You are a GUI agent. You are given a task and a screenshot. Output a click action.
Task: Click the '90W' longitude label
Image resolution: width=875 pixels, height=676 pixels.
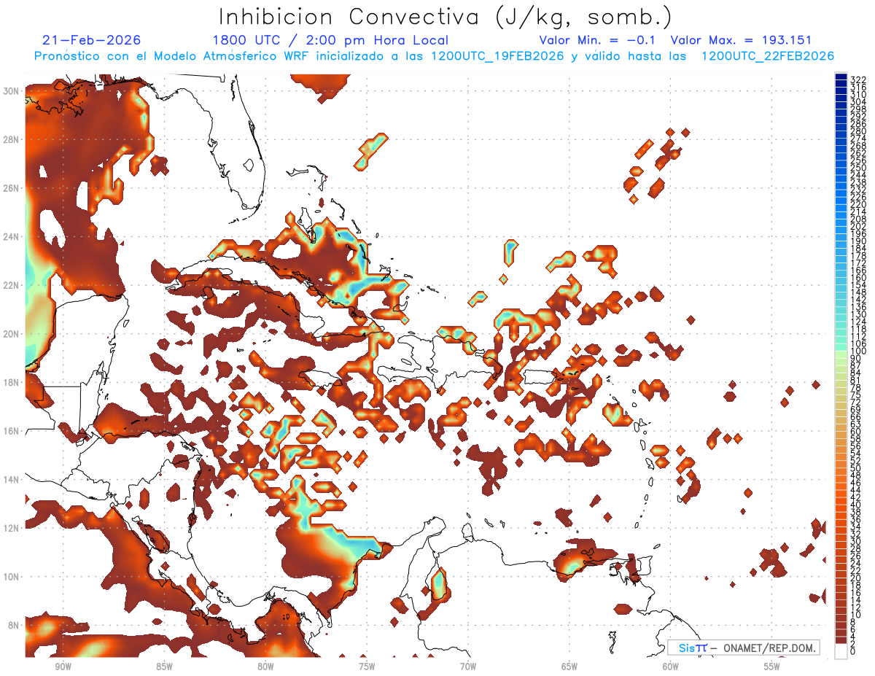pyautogui.click(x=63, y=667)
